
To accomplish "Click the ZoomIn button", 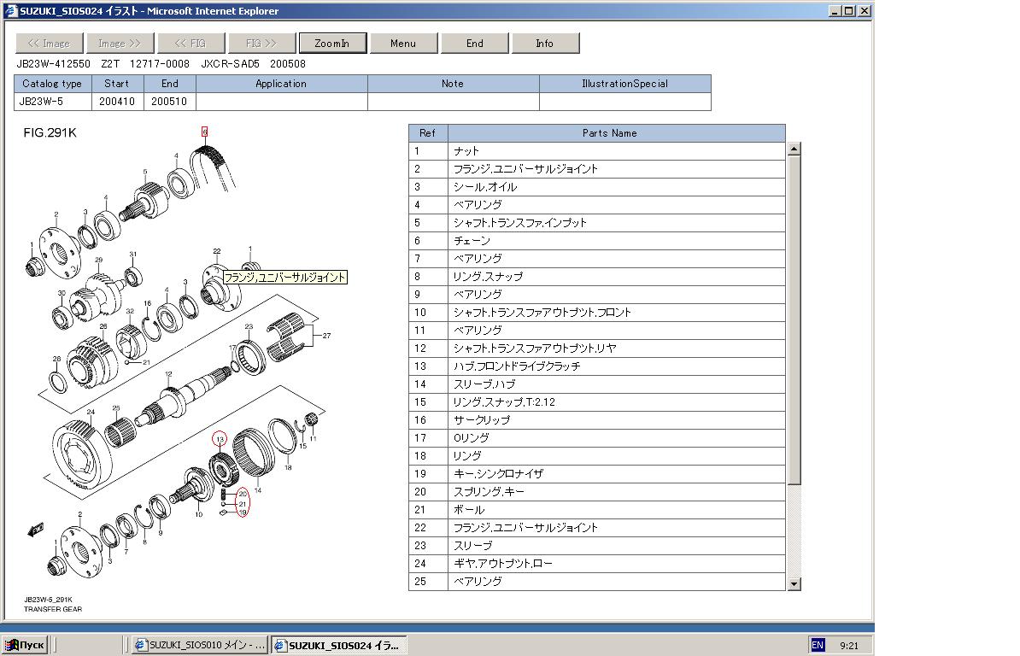I will 332,44.
